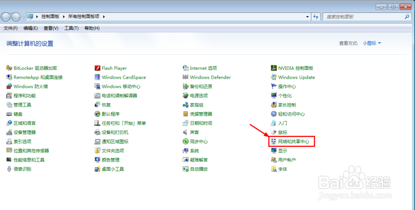The image size is (415, 210).
Task: Click the 声音 speaker icon
Action: pyautogui.click(x=186, y=133)
